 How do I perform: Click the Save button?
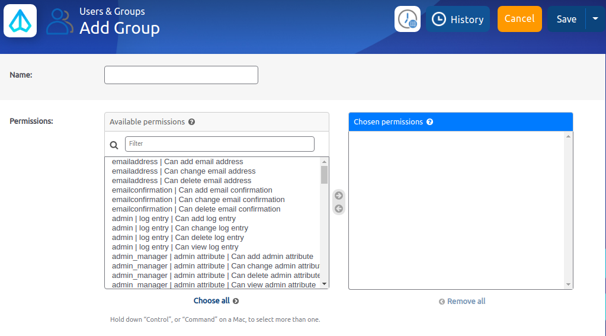[x=566, y=19]
